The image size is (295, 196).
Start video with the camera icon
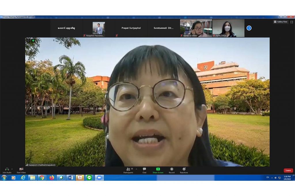coord(21,169)
